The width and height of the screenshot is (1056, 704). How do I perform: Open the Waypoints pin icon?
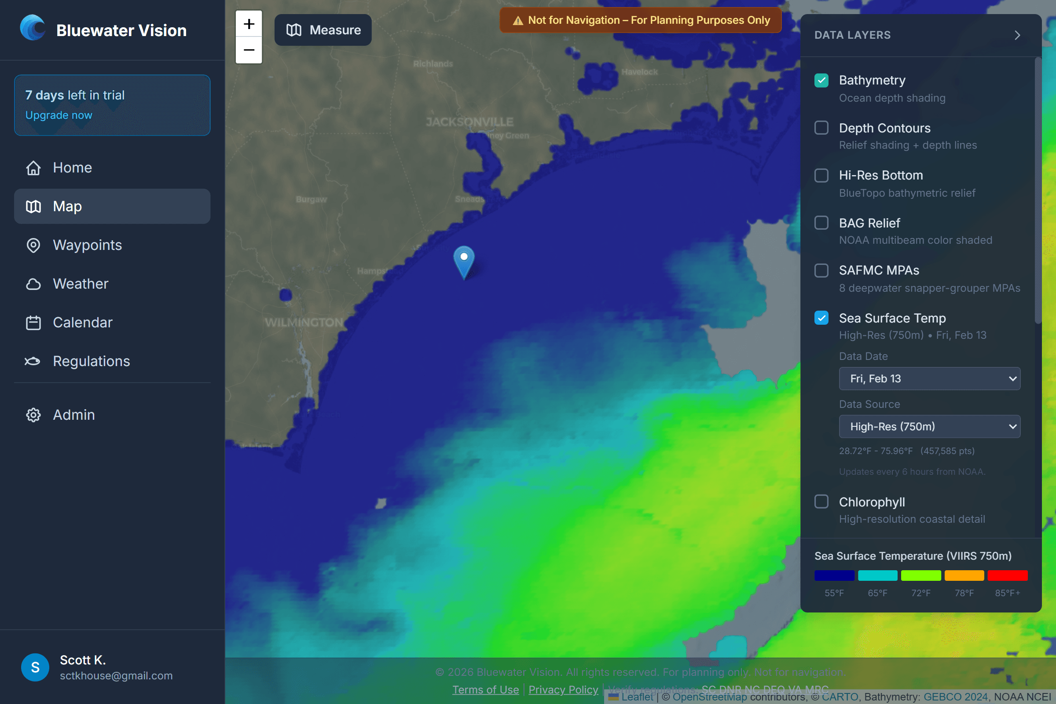[x=33, y=245]
